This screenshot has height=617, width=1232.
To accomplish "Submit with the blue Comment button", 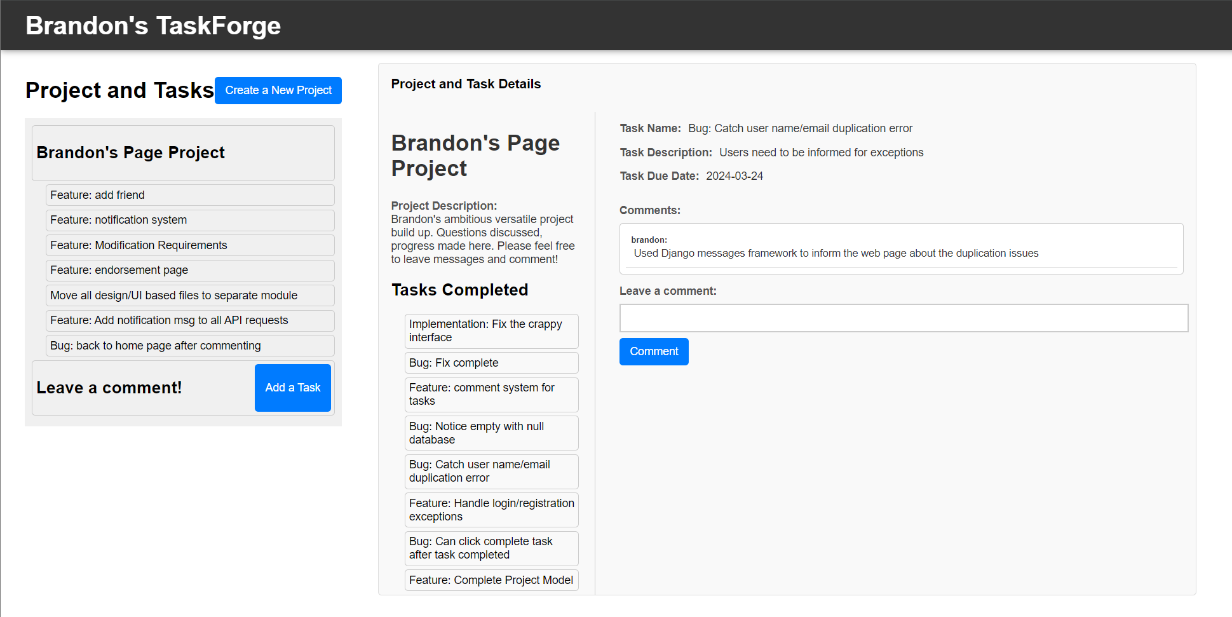I will tap(654, 351).
